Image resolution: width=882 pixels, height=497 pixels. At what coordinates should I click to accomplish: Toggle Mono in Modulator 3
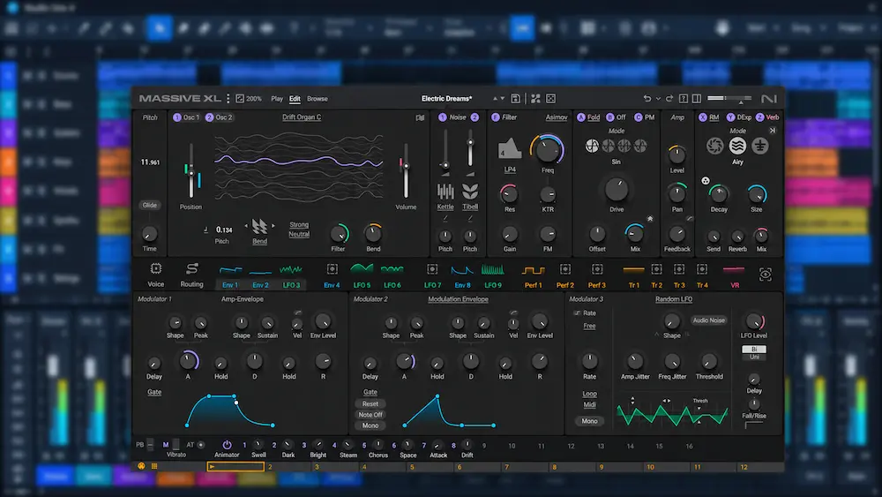[x=589, y=421]
